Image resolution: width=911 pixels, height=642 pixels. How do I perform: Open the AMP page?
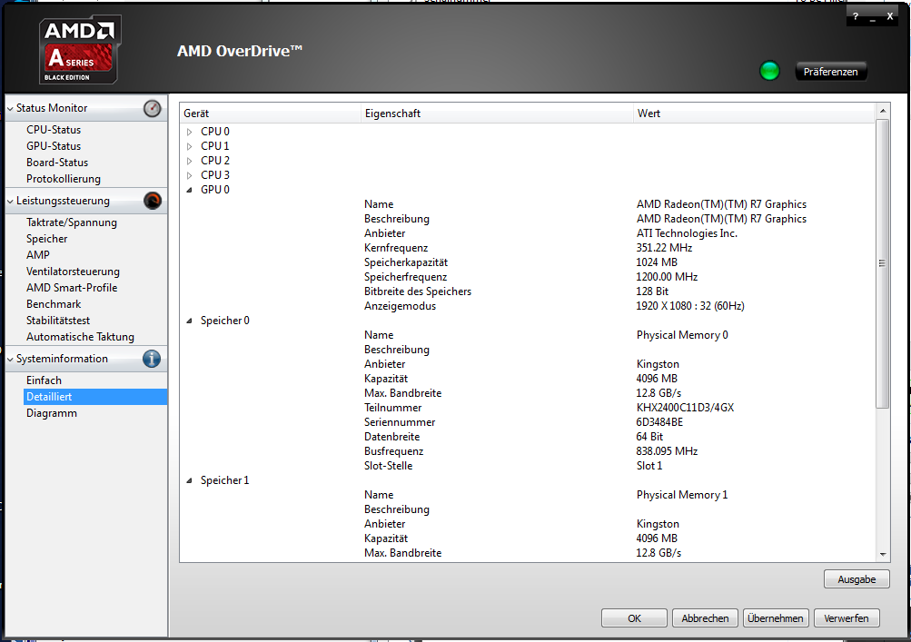click(x=38, y=254)
